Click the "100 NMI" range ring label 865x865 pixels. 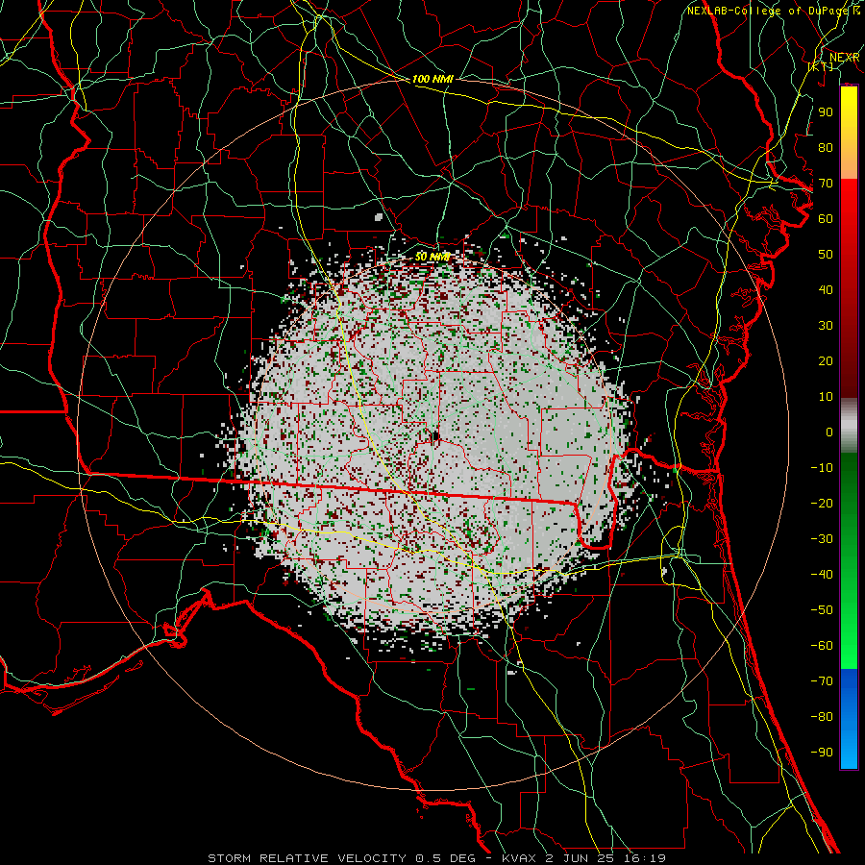432,80
